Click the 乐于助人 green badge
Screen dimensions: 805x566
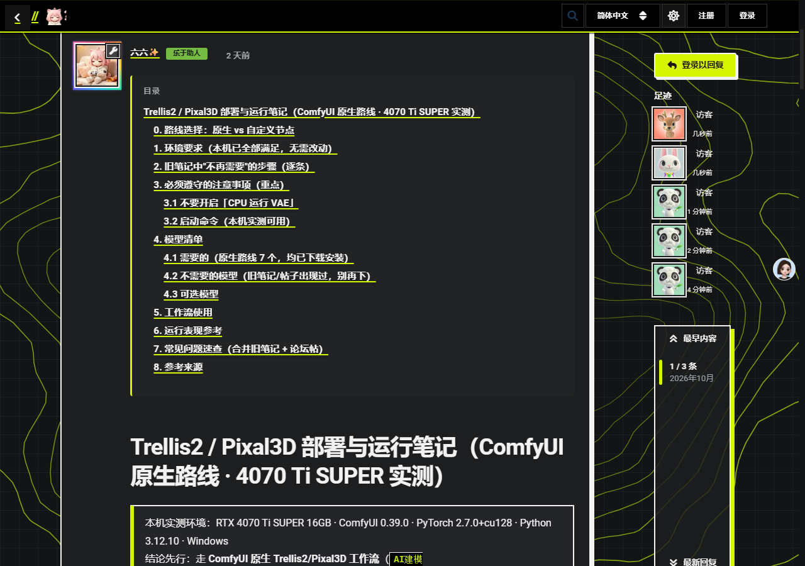[x=187, y=53]
